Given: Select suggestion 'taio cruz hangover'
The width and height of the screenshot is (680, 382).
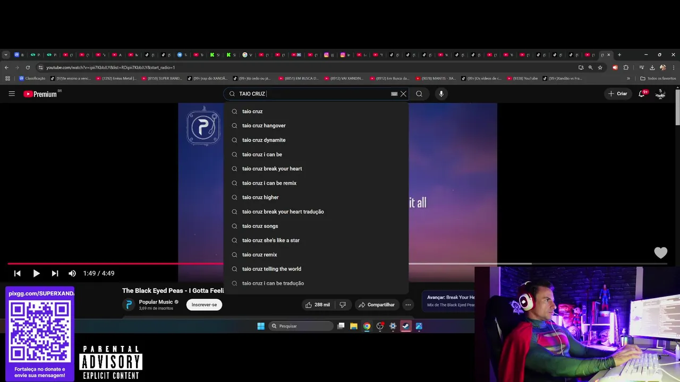Looking at the screenshot, I should 316,126.
